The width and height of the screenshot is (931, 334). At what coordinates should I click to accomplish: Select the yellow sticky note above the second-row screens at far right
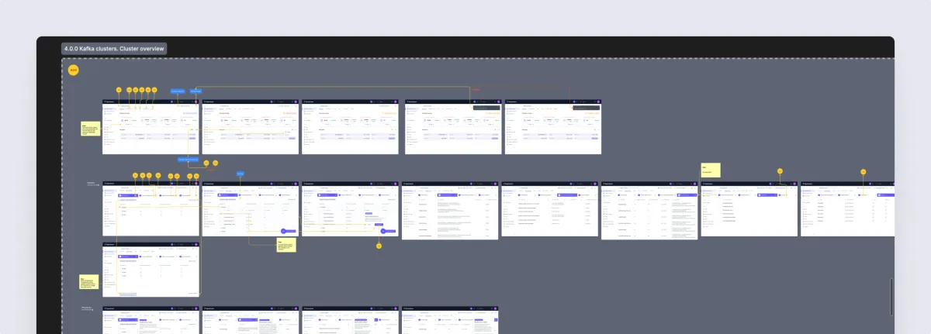tap(711, 170)
